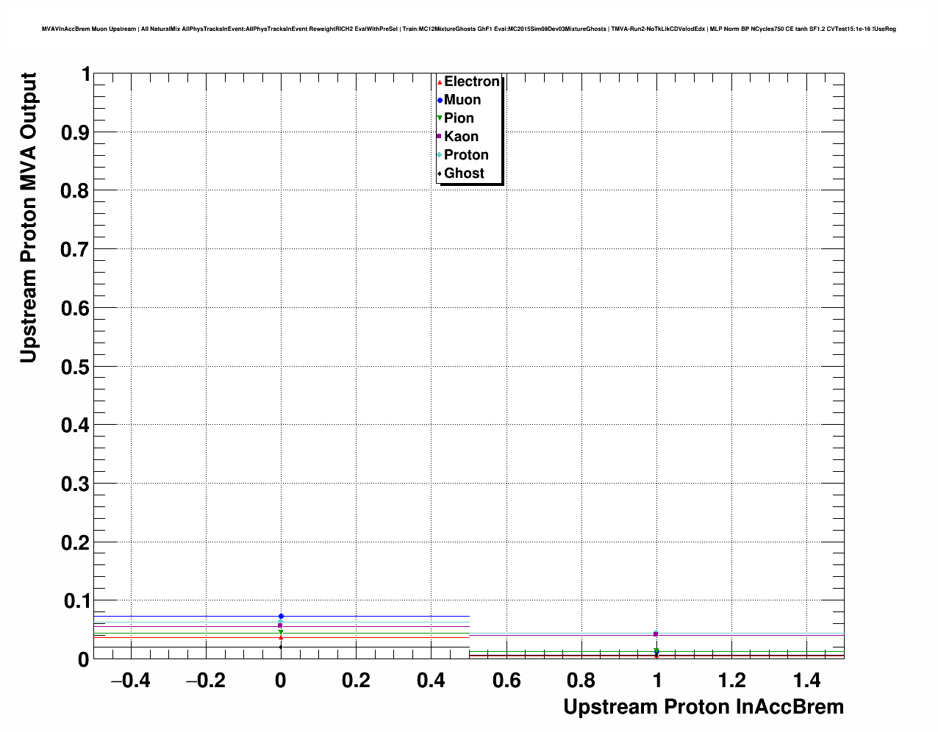The height and width of the screenshot is (732, 938).
Task: Click the 0.6 tick label on x-axis
Action: [x=506, y=681]
